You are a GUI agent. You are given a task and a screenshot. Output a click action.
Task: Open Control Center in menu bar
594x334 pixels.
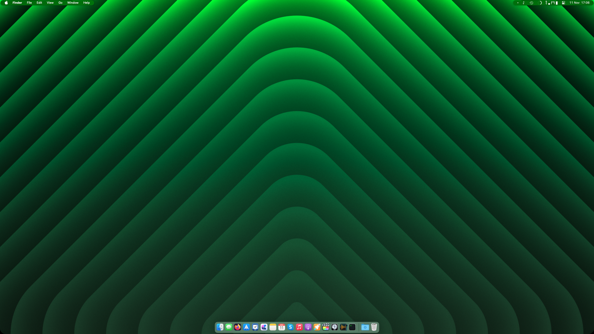(x=563, y=3)
